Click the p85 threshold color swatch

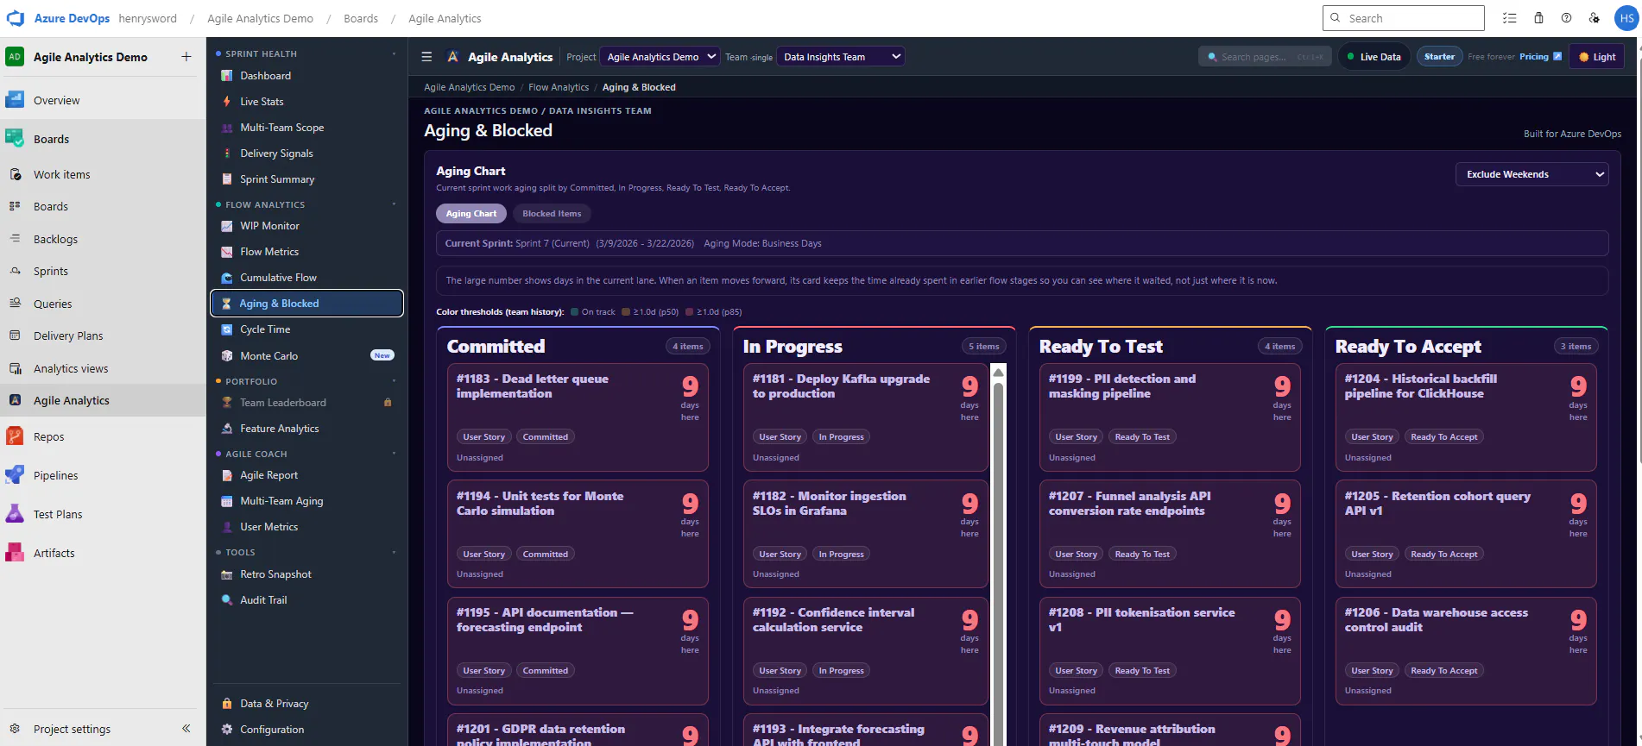[689, 312]
